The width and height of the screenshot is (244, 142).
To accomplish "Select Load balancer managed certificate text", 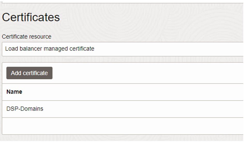I will (x=50, y=49).
